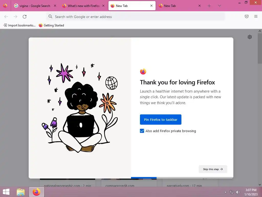Open the volume tray icon
The height and width of the screenshot is (197, 262).
pyautogui.click(x=238, y=192)
